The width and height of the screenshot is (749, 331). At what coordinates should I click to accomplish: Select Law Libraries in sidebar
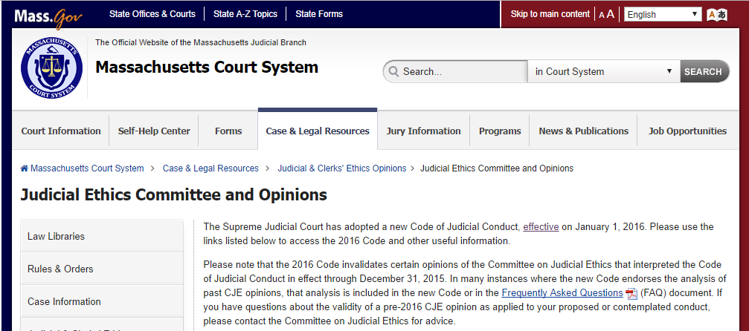pyautogui.click(x=102, y=236)
